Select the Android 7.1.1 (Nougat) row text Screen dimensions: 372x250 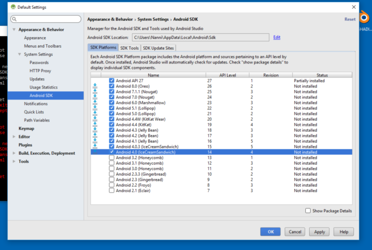click(x=137, y=91)
